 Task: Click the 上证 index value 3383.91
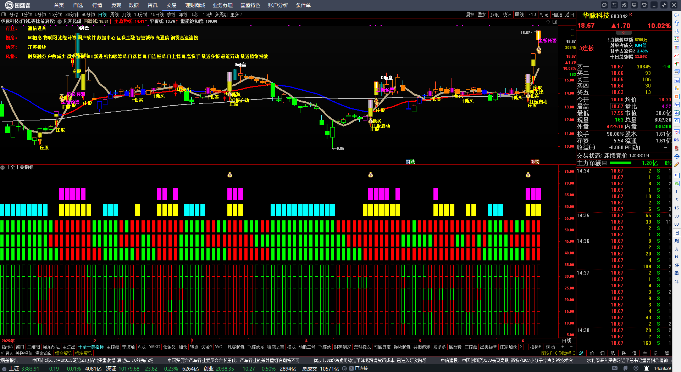click(31, 369)
